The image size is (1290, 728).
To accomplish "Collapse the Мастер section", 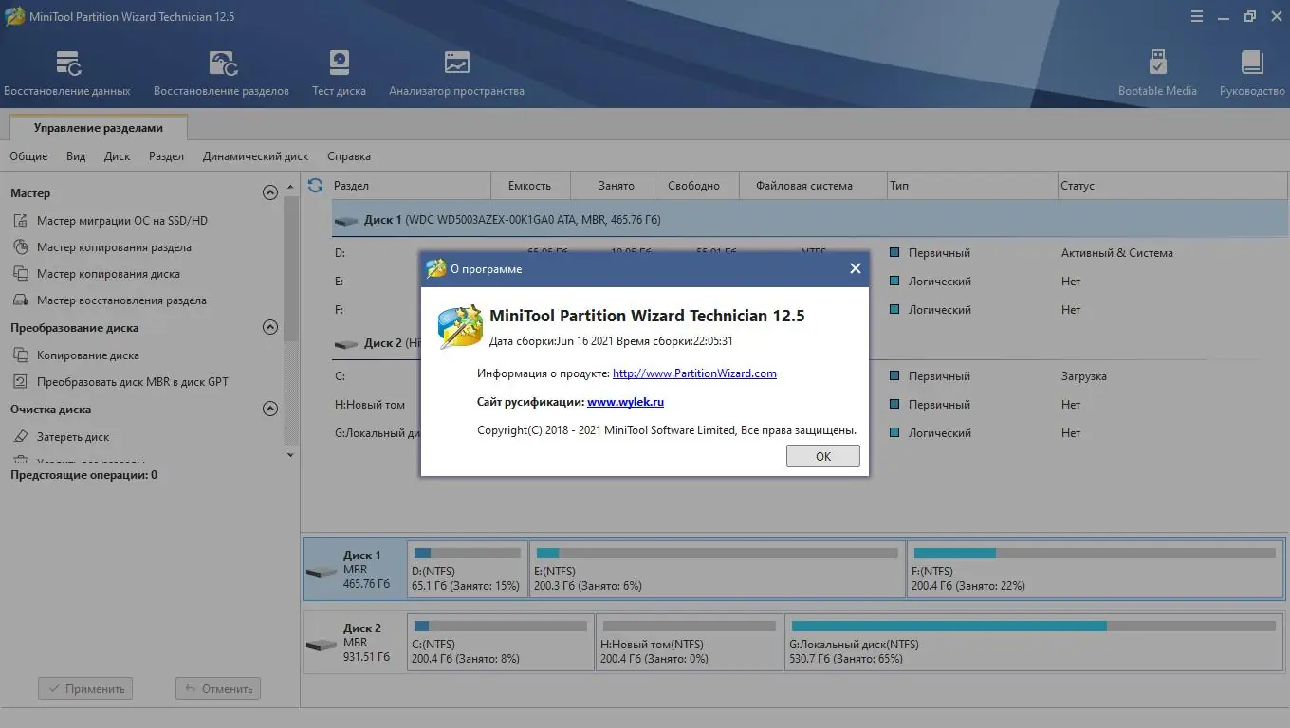I will (269, 192).
